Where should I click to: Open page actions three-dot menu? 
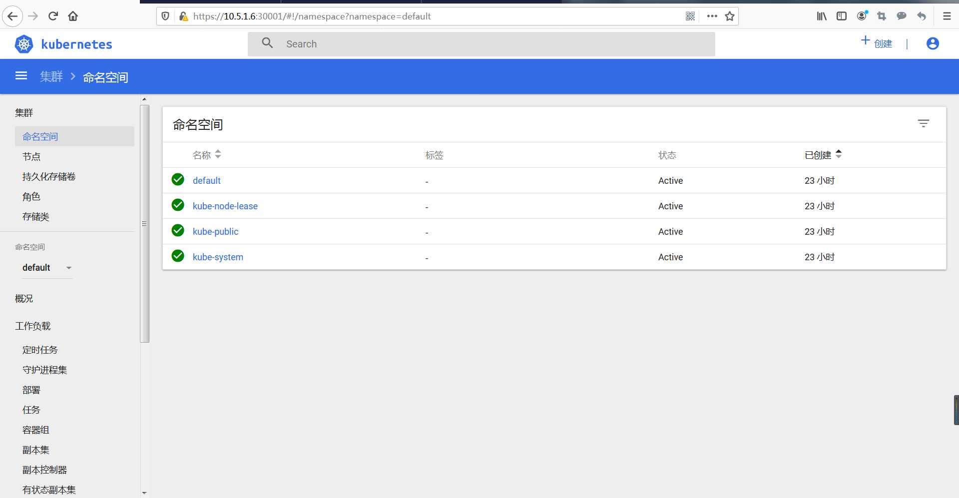[x=712, y=16]
